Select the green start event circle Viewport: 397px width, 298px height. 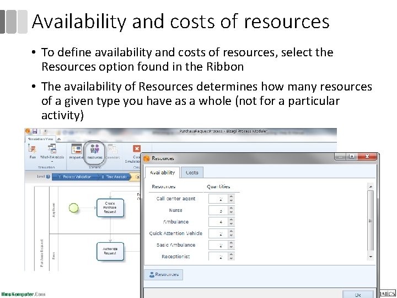click(74, 208)
